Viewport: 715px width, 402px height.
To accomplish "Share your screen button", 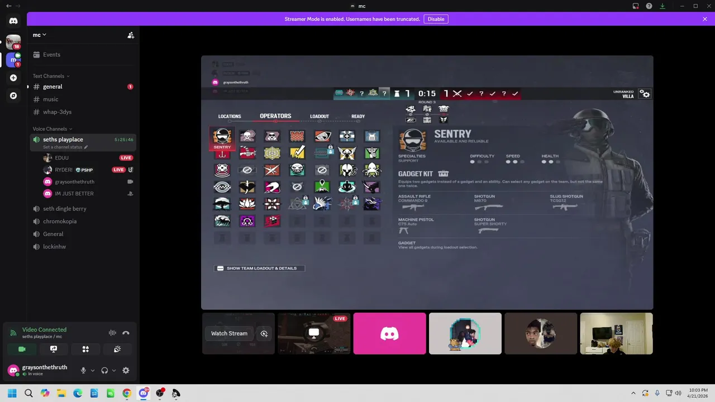I will pyautogui.click(x=54, y=349).
